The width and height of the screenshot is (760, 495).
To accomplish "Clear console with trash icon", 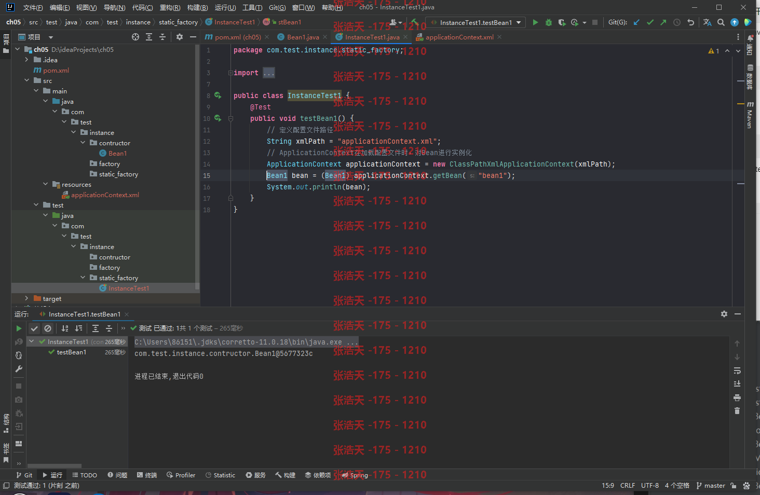I will coord(737,411).
